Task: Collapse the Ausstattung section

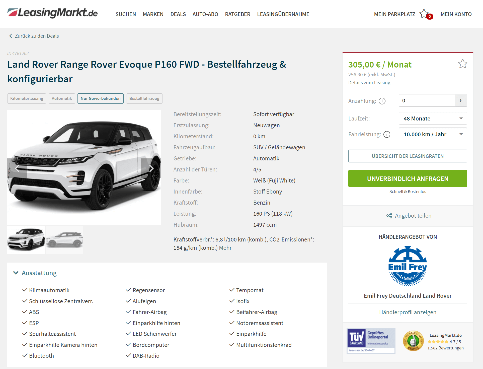Action: click(35, 273)
